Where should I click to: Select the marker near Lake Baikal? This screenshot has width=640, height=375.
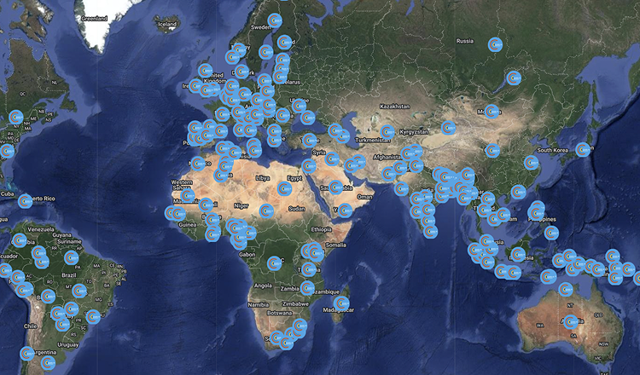(514, 78)
